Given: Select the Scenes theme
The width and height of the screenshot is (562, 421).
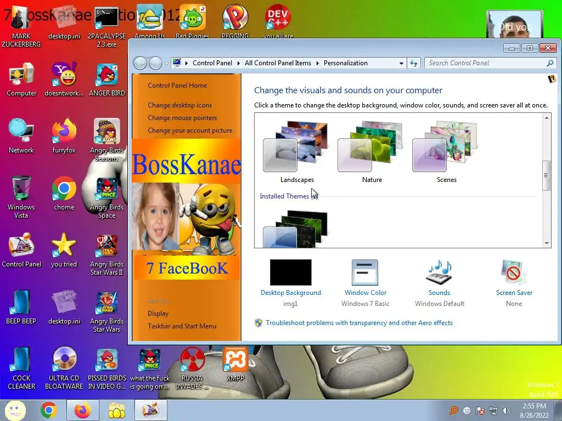Looking at the screenshot, I should 446,152.
